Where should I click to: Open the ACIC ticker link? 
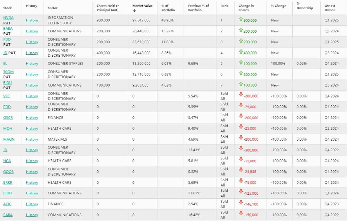click(8, 204)
